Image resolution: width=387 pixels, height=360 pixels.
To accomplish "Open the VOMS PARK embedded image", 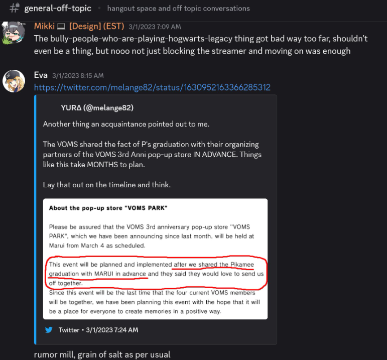I will coord(155,259).
